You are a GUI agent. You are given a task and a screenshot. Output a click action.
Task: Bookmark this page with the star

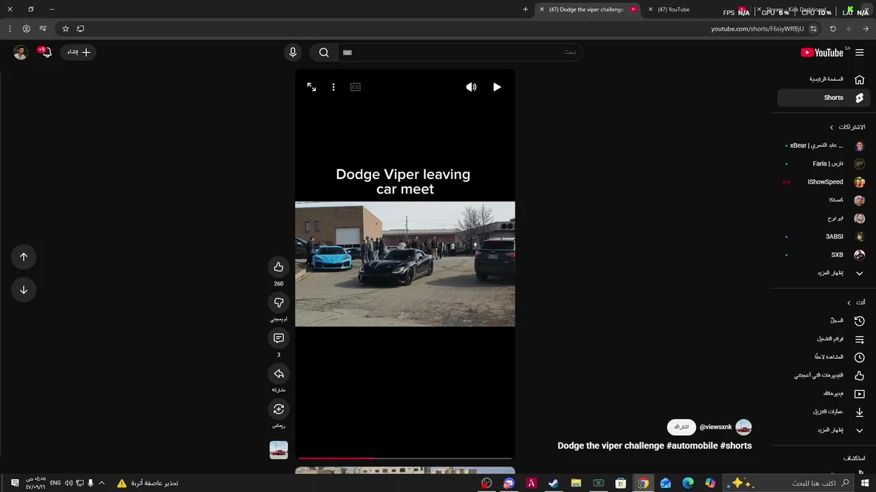(x=66, y=29)
